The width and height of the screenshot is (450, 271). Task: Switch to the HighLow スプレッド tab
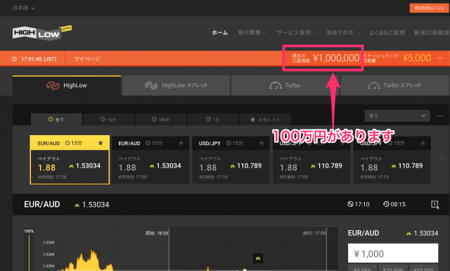click(x=176, y=85)
